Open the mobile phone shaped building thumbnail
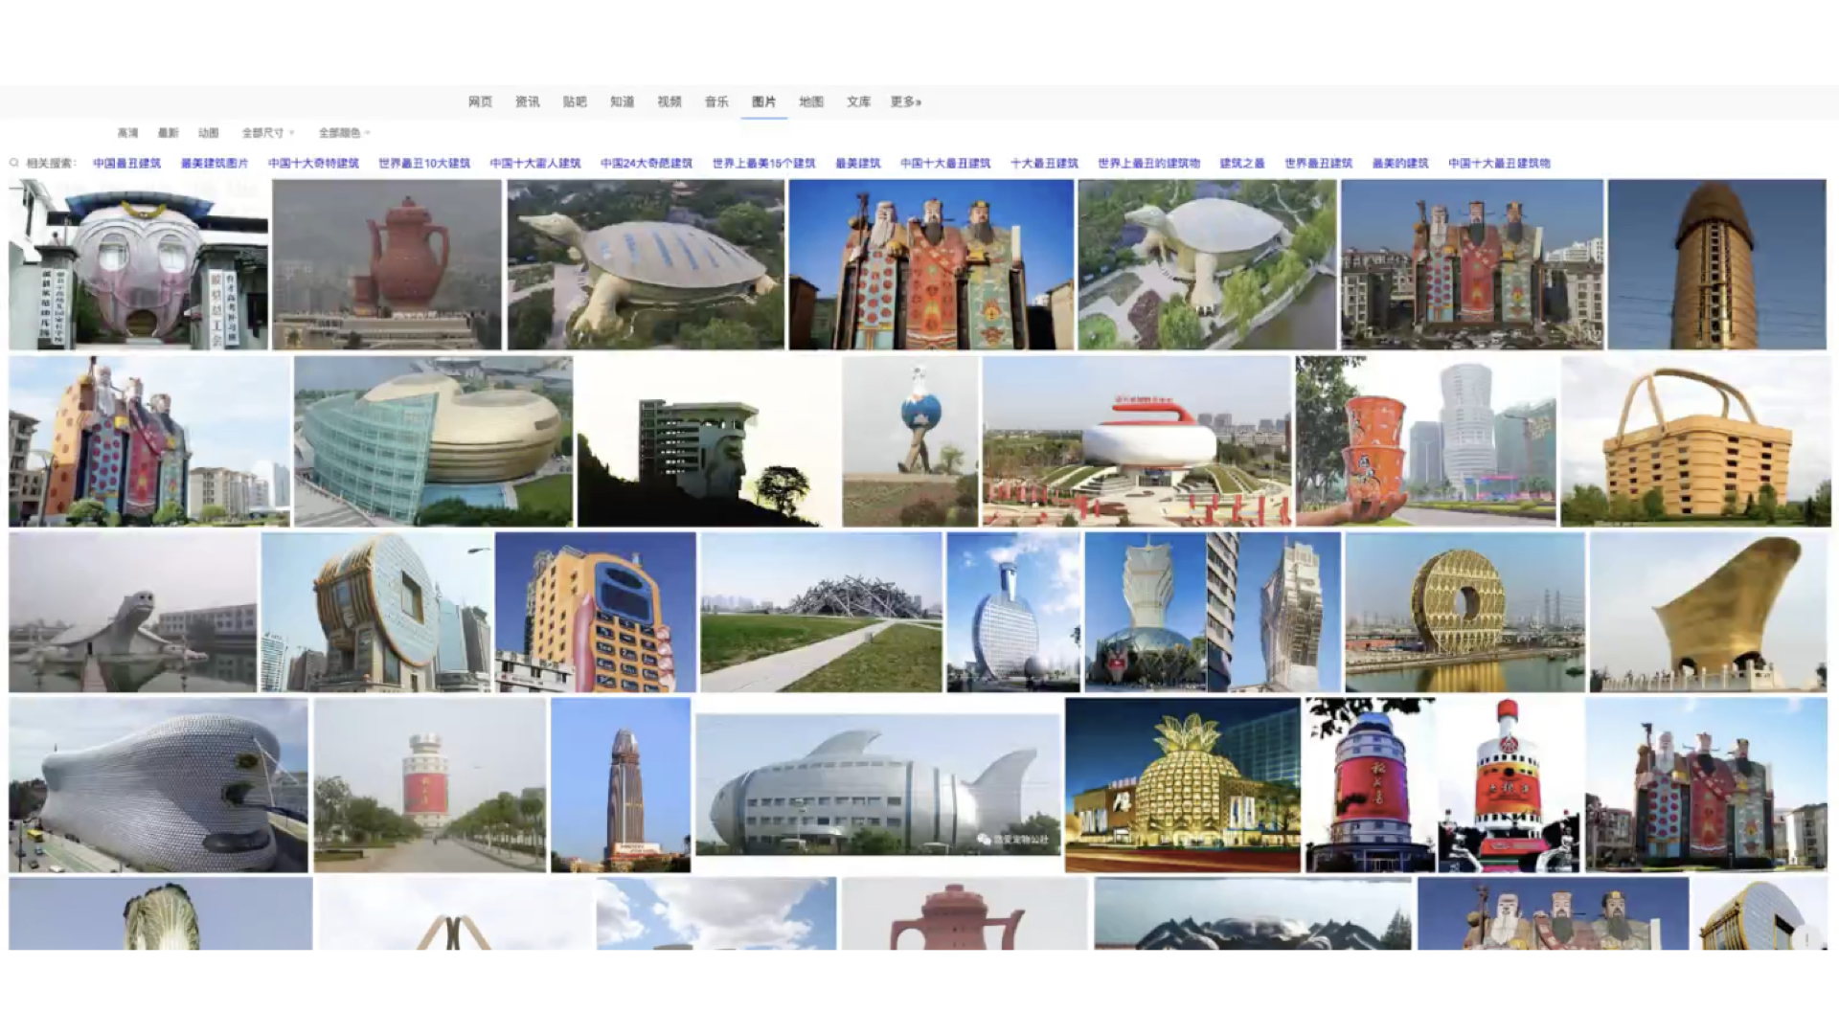Screen dimensions: 1839x1034 coord(596,613)
